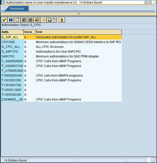
Task: Click Find Next binoculars-with-plus icon
Action: pyautogui.click(x=30, y=20)
